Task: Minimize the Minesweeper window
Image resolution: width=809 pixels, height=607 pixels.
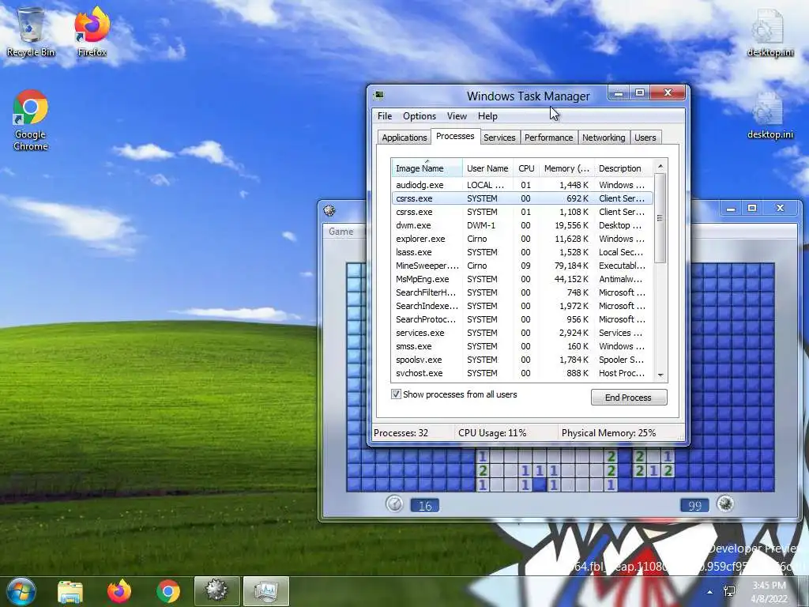Action: (x=731, y=208)
